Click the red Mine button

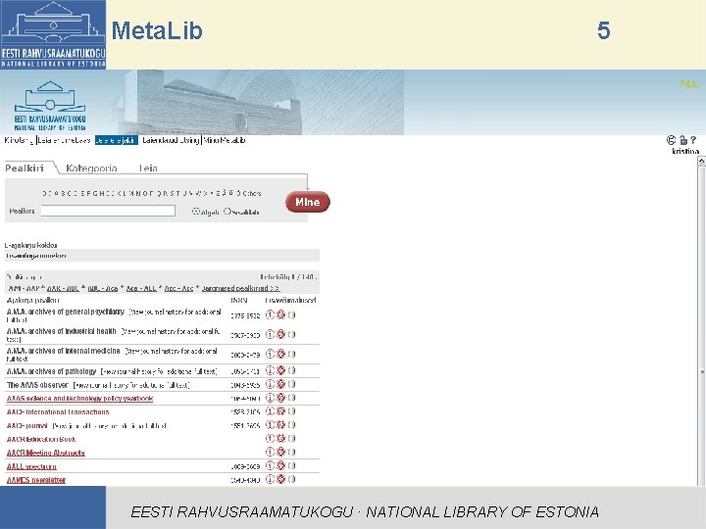tap(308, 202)
